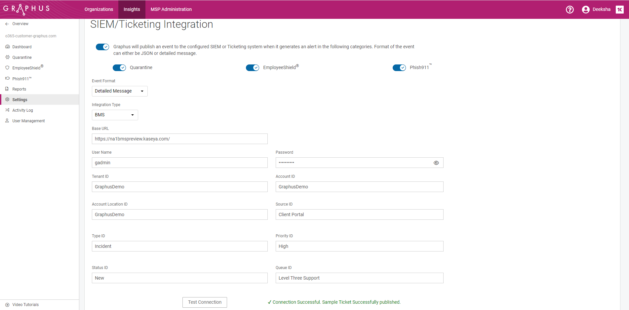Open the help question mark icon
Image resolution: width=629 pixels, height=310 pixels.
point(570,9)
